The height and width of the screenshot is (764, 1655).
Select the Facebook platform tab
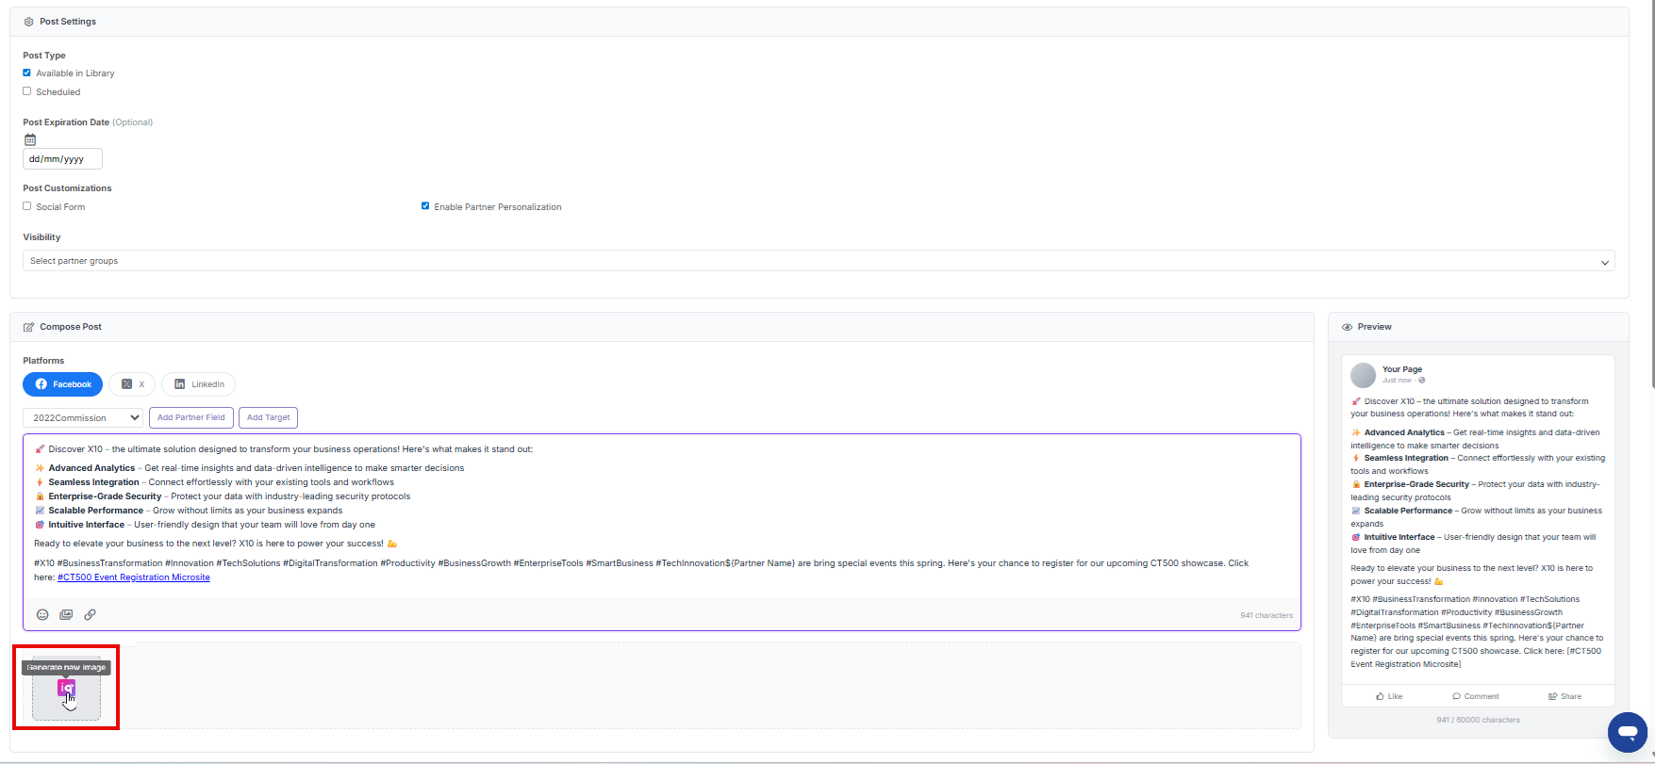coord(62,384)
